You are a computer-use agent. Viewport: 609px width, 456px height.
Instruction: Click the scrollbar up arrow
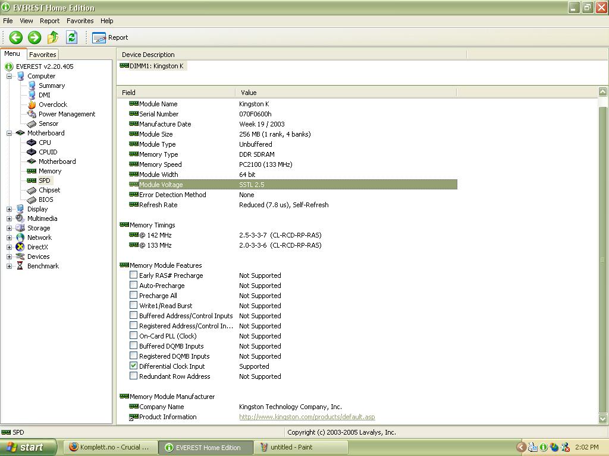[603, 91]
